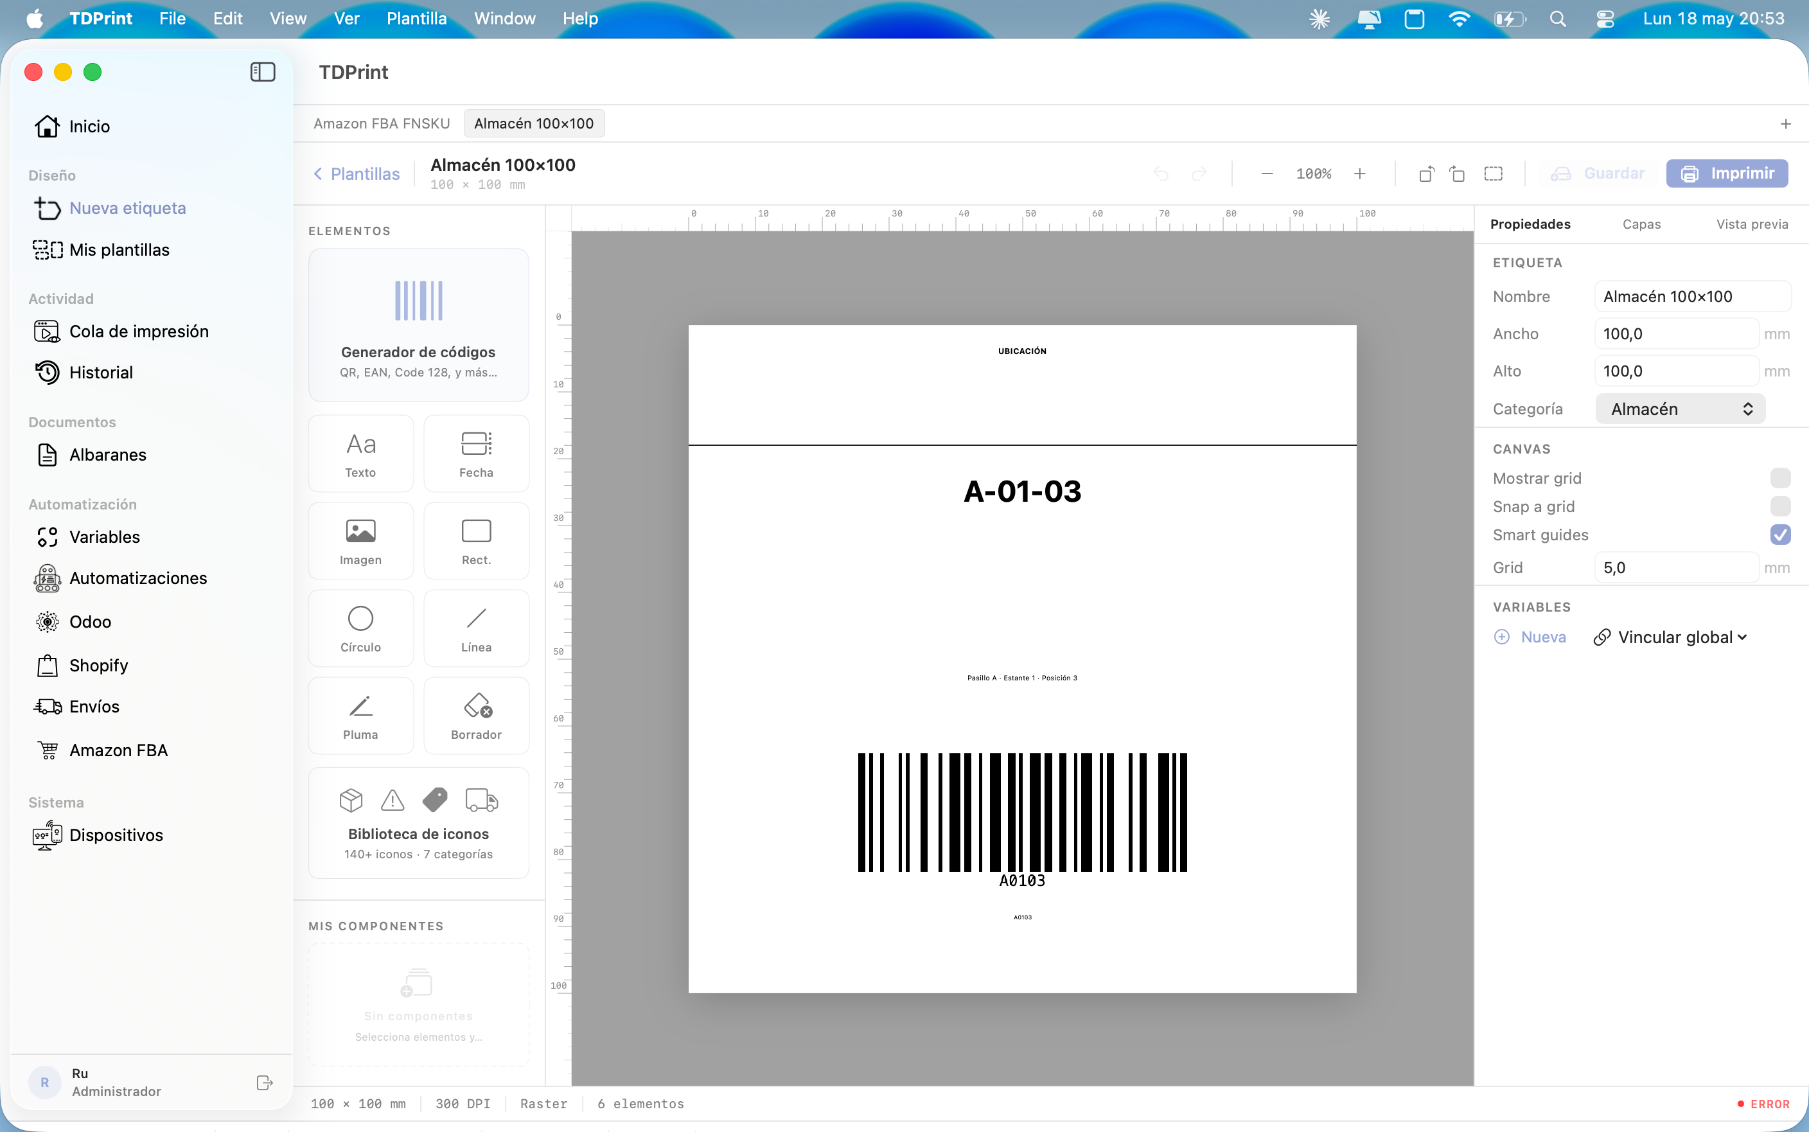Viewport: 1809px width, 1132px height.
Task: Add a Círculo element
Action: point(361,629)
